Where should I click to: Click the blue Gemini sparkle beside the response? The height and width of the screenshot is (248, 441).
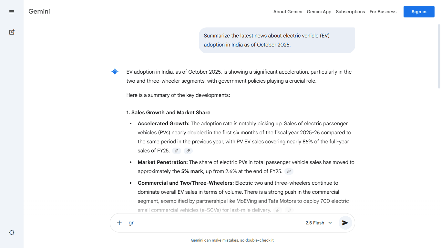115,72
